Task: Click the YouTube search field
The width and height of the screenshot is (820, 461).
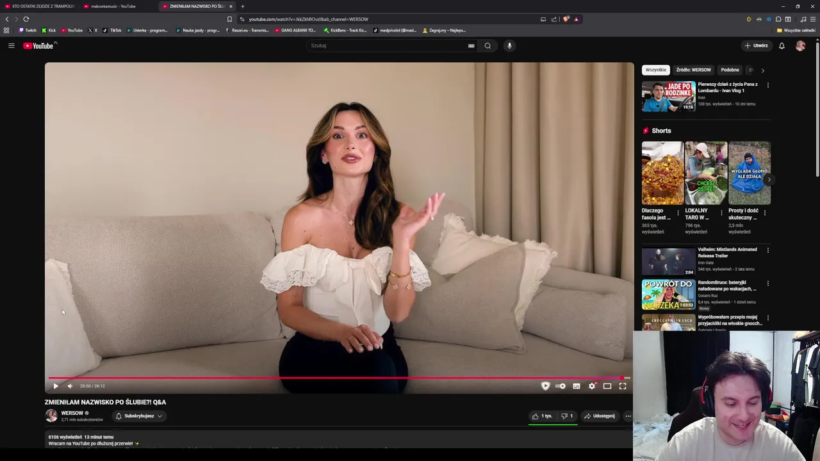Action: pos(386,45)
